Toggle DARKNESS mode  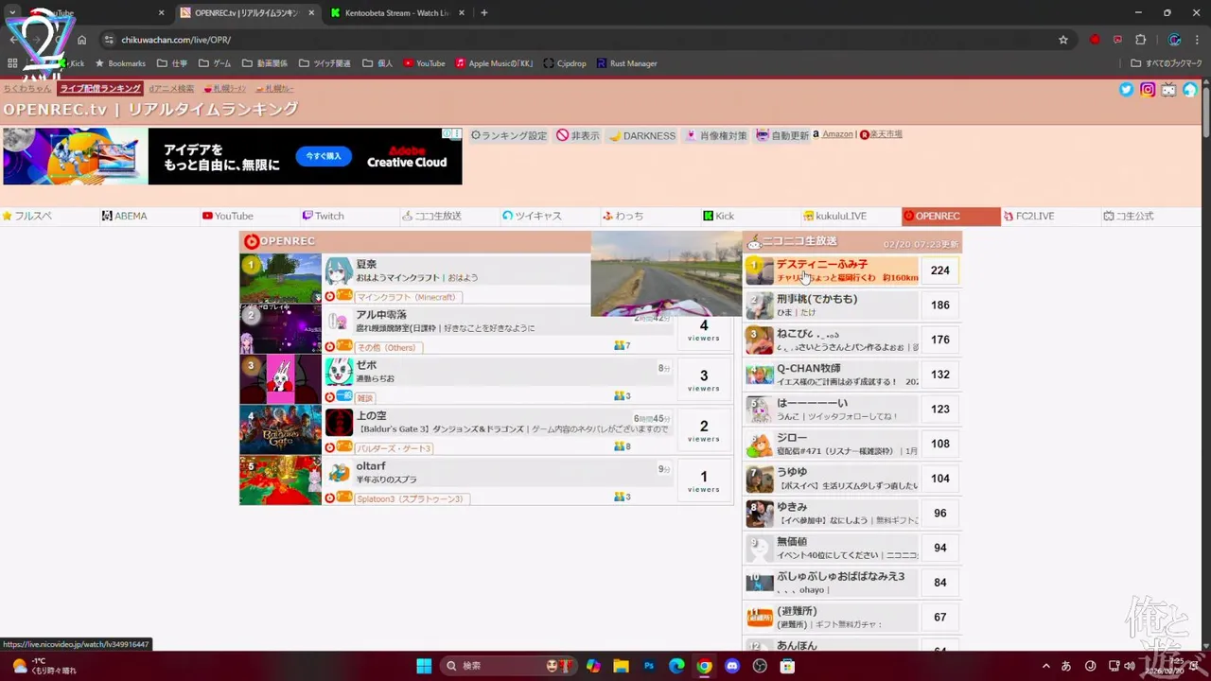point(642,135)
